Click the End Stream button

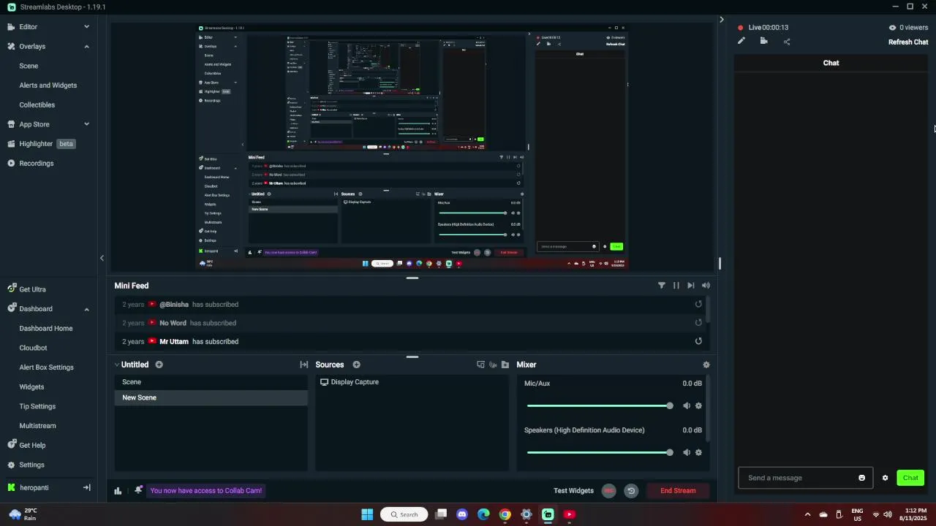click(678, 491)
